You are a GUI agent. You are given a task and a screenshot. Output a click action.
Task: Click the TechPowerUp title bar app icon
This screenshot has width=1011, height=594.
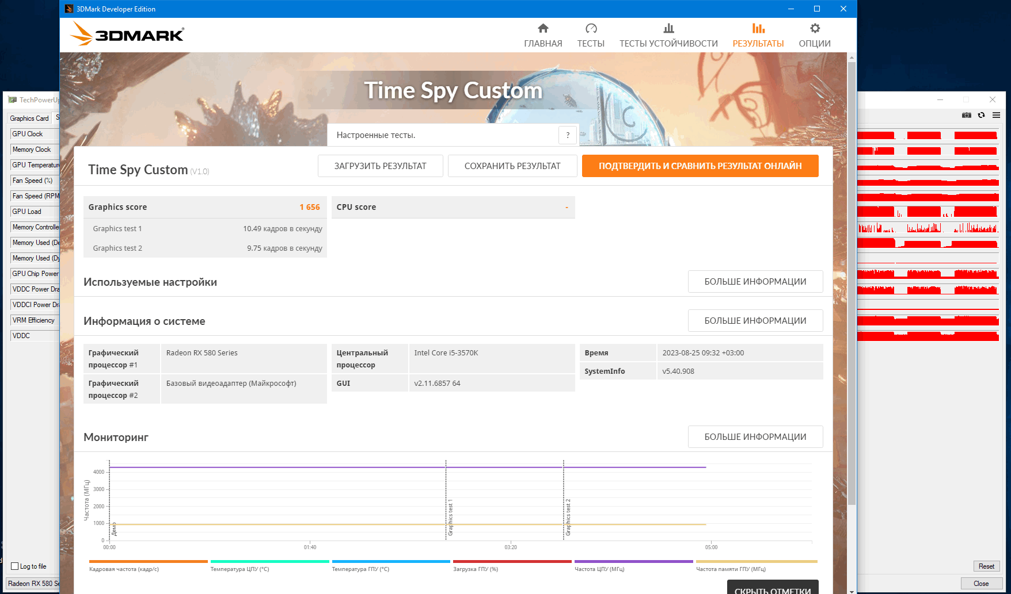click(13, 100)
